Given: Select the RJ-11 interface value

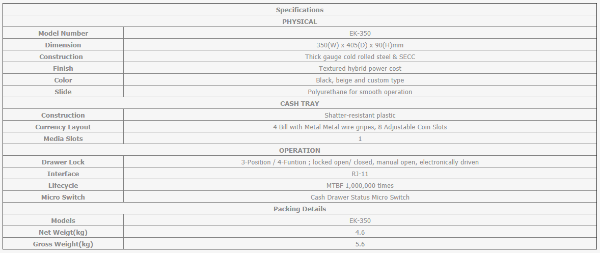Looking at the screenshot, I should [x=360, y=174].
